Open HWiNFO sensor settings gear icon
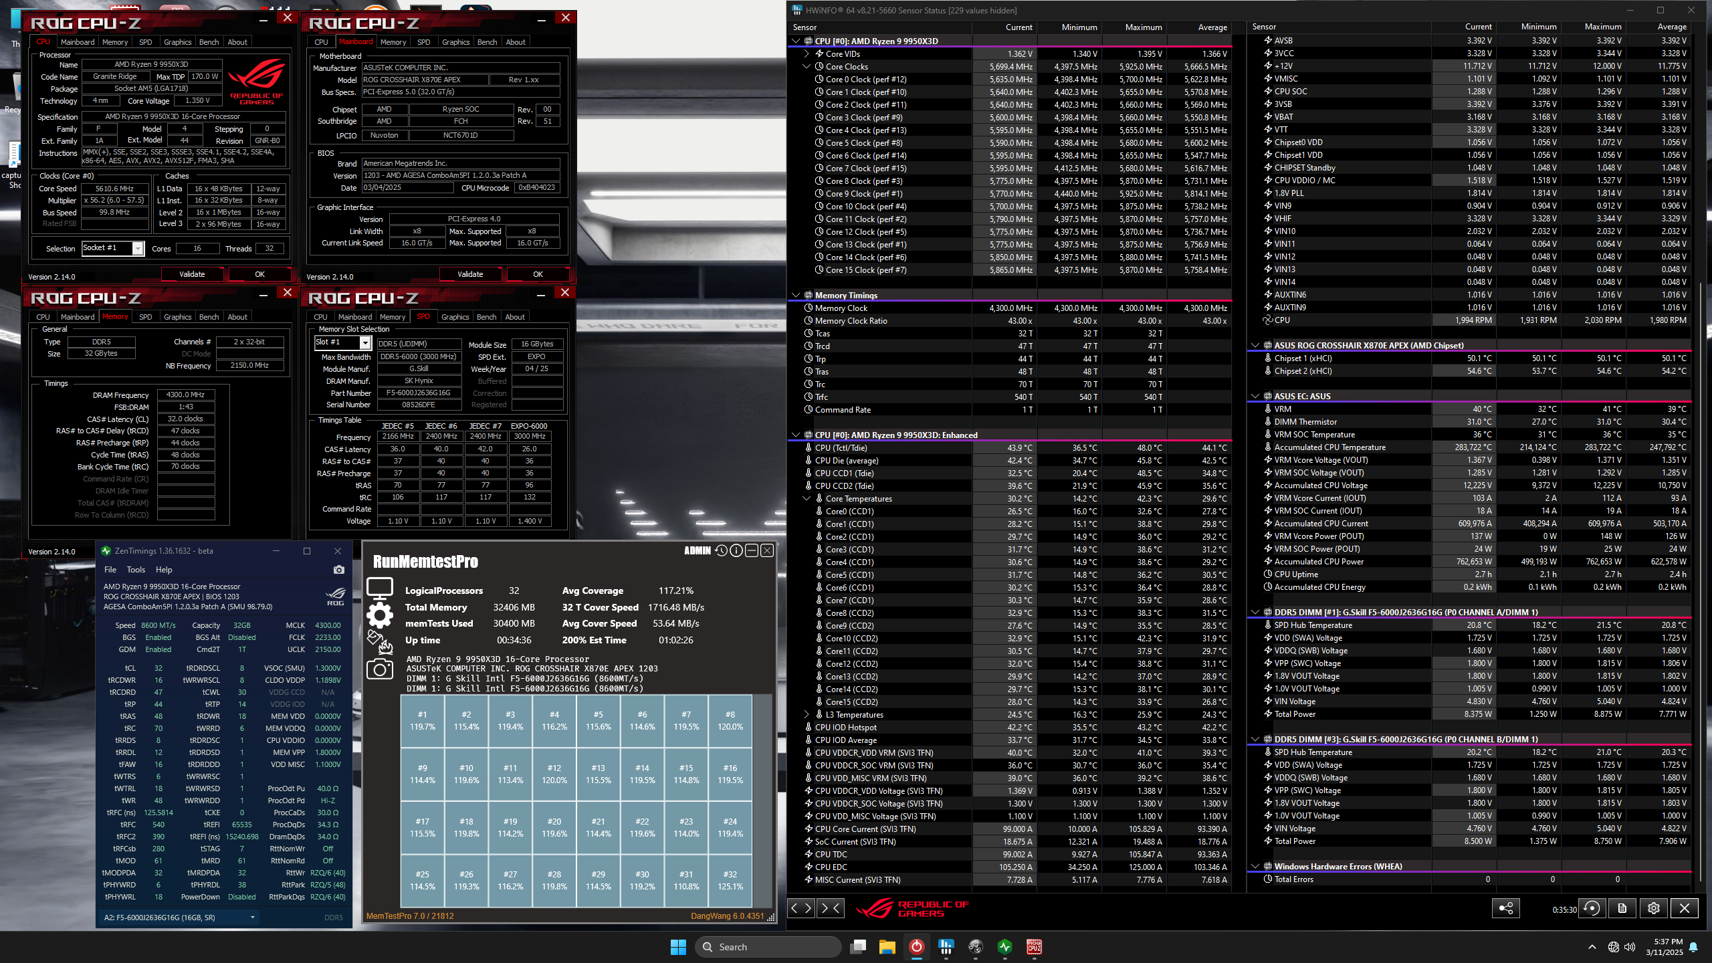 tap(1654, 908)
